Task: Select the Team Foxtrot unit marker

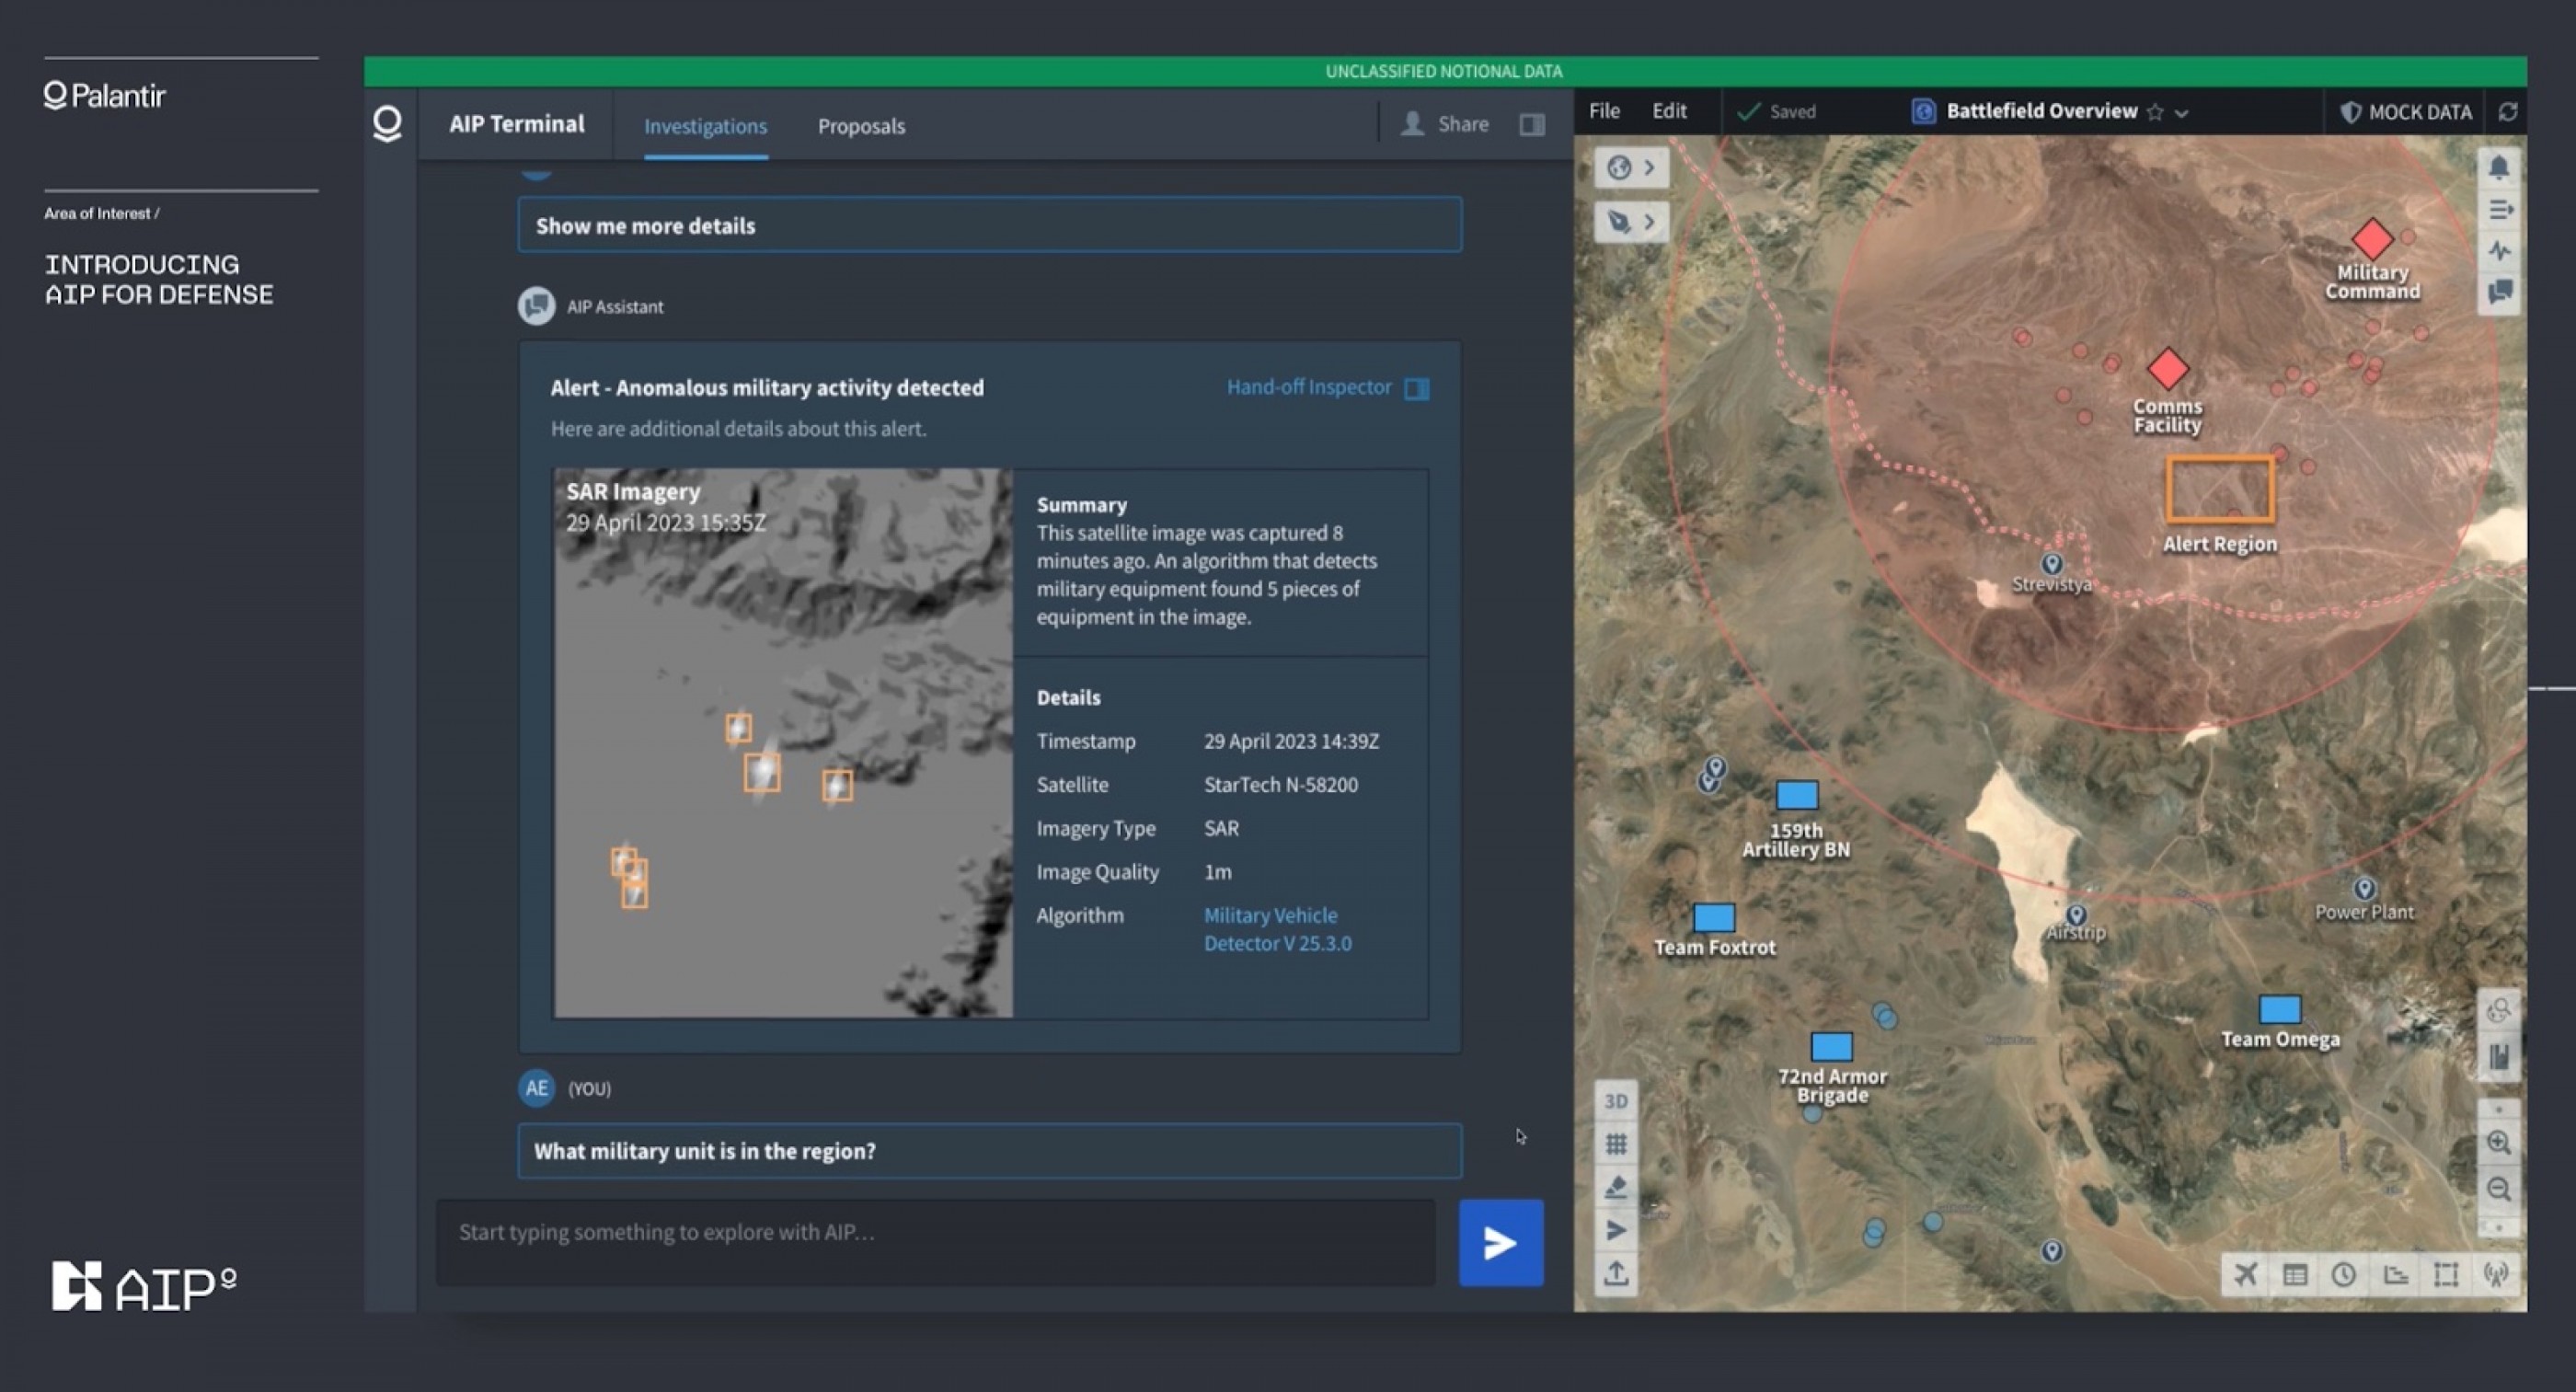Action: pyautogui.click(x=1713, y=917)
